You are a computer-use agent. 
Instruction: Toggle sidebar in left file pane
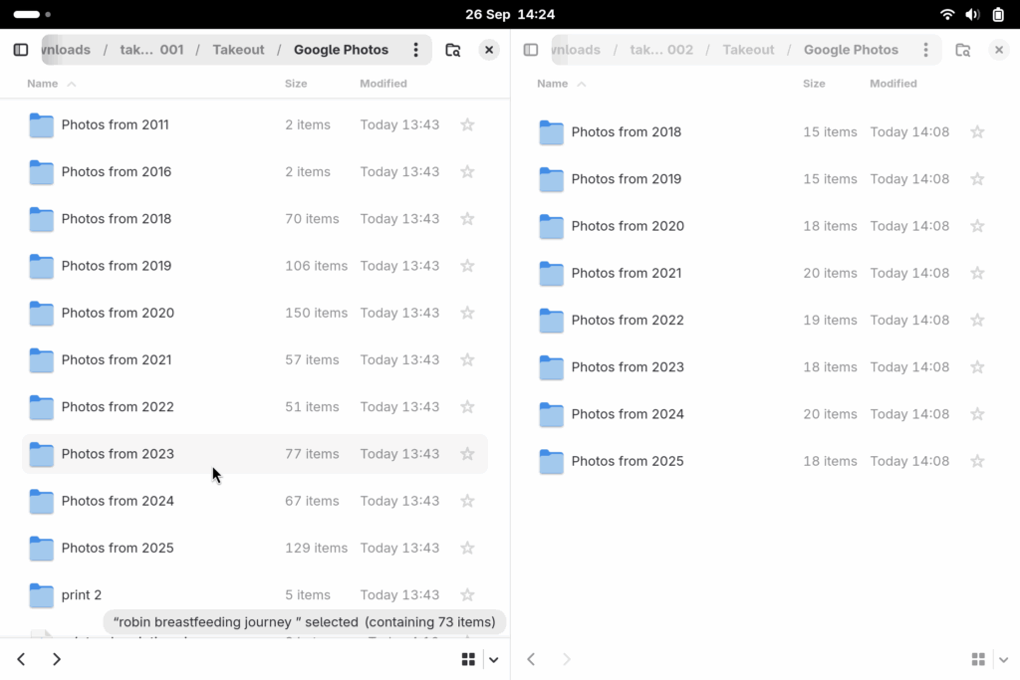point(21,50)
